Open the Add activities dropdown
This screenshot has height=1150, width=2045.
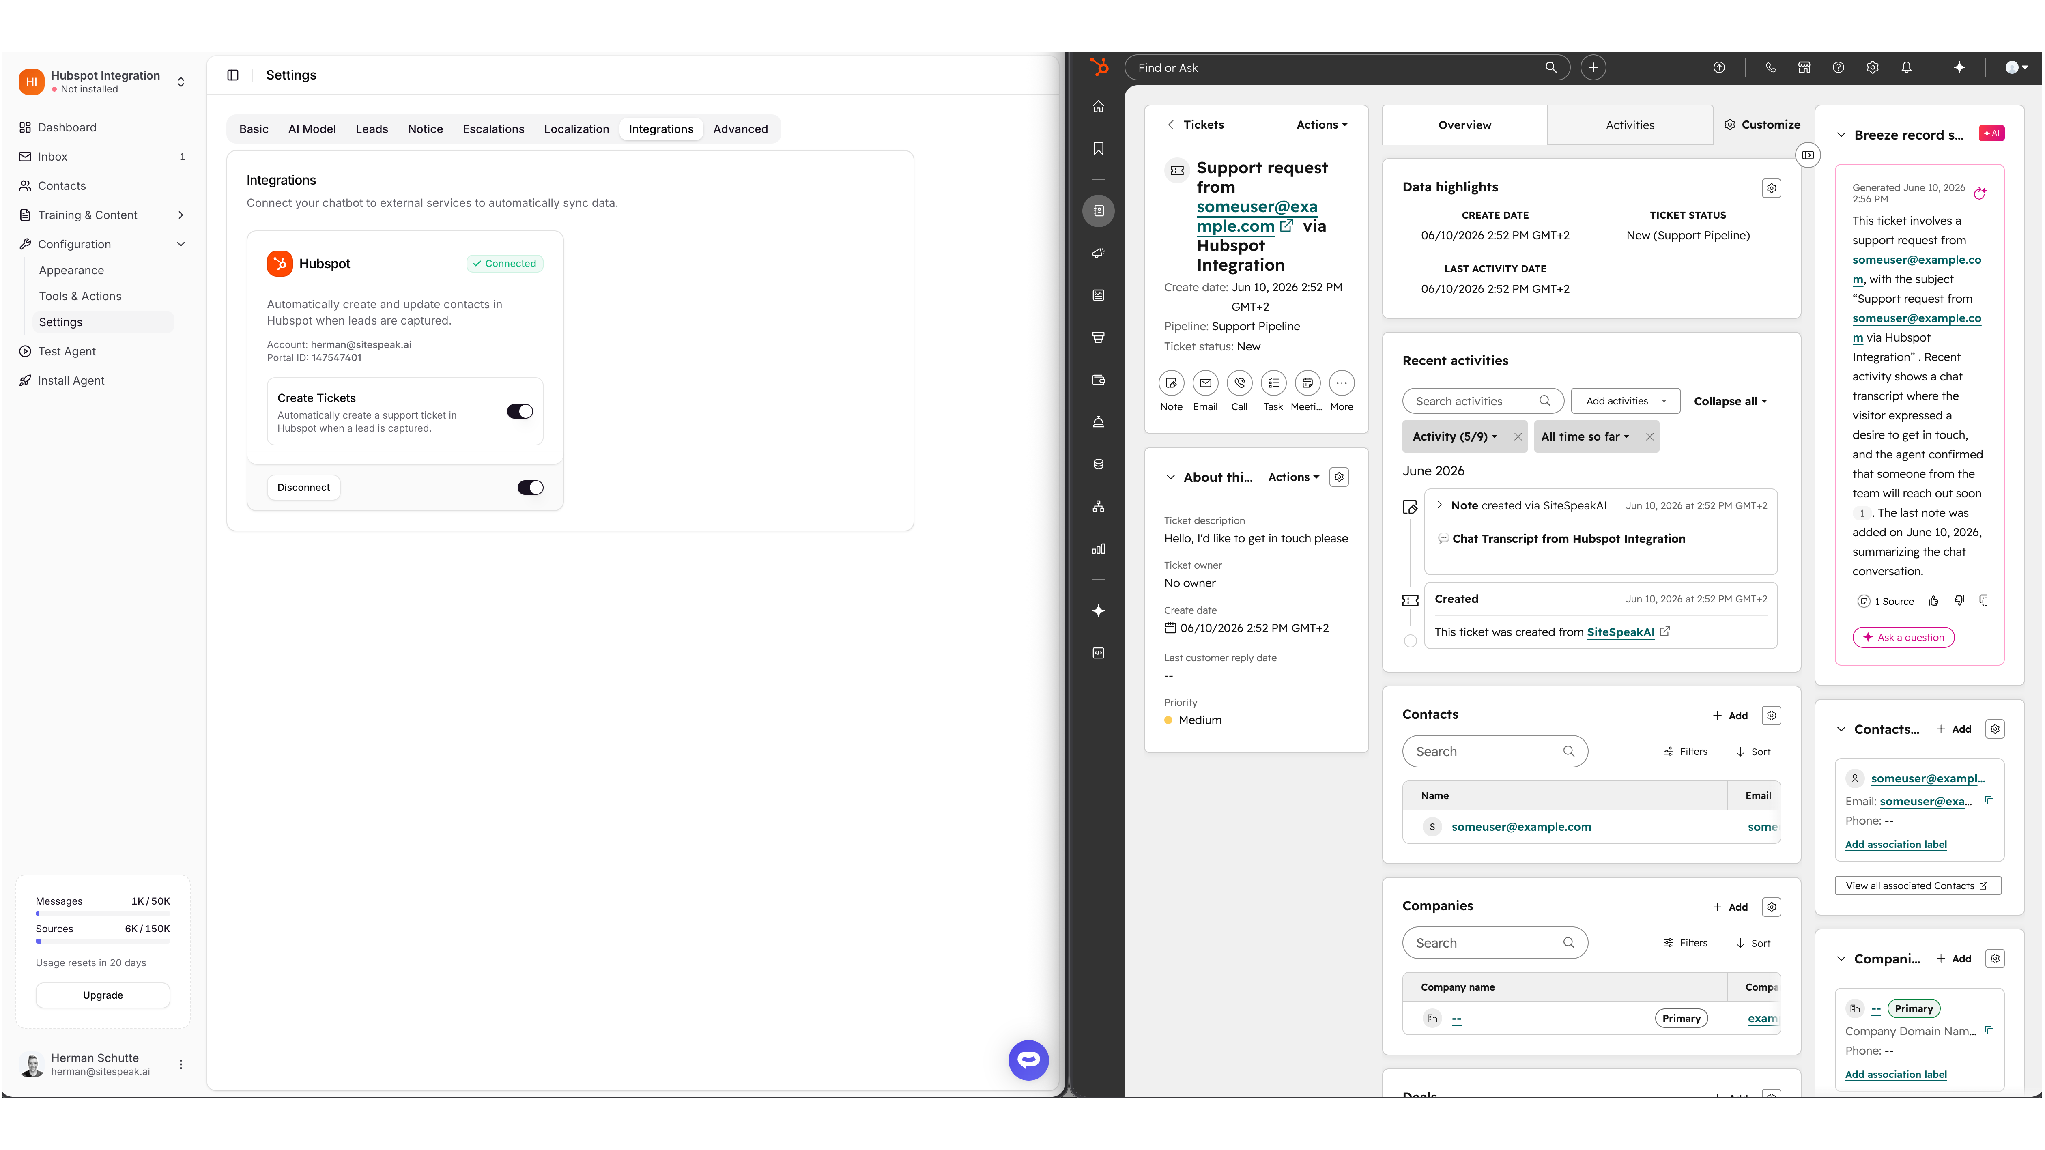tap(1626, 401)
